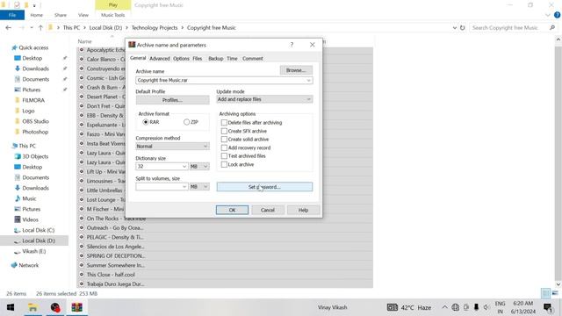Switch to details view button
Screen dimensions: 562x316
point(545,293)
